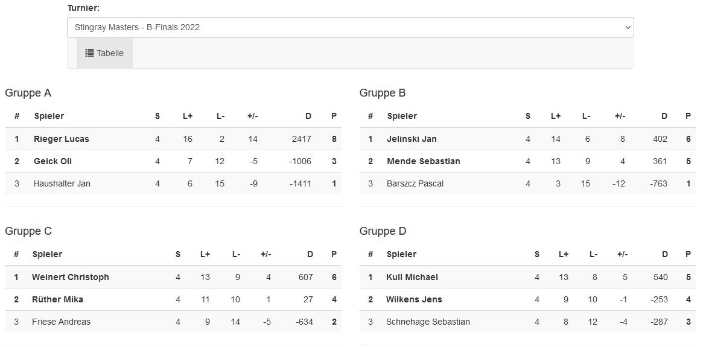
Task: Select player Geick Oli row
Action: (53, 161)
